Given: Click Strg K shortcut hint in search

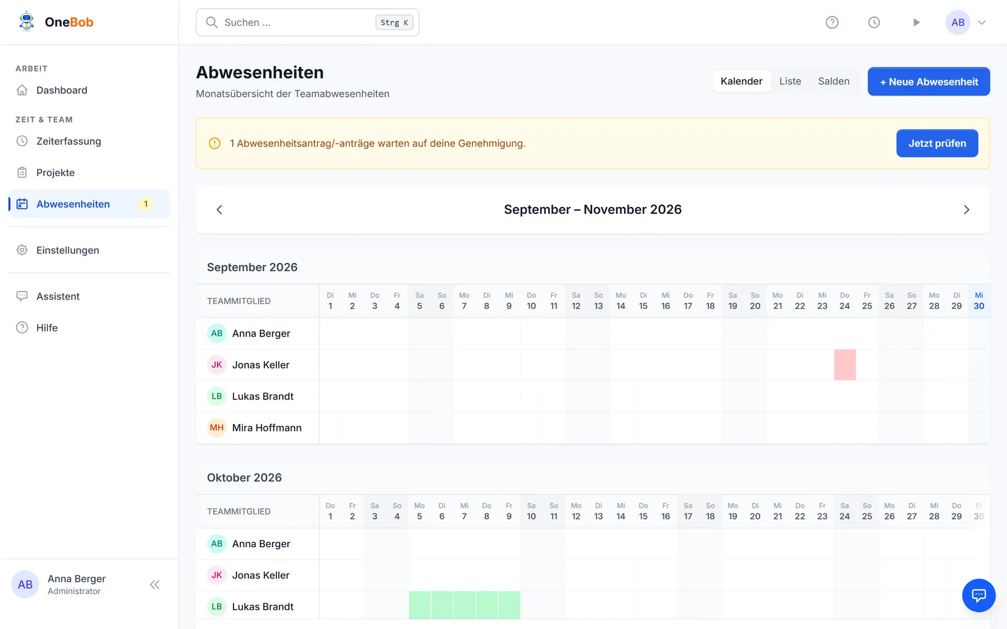Looking at the screenshot, I should [395, 23].
